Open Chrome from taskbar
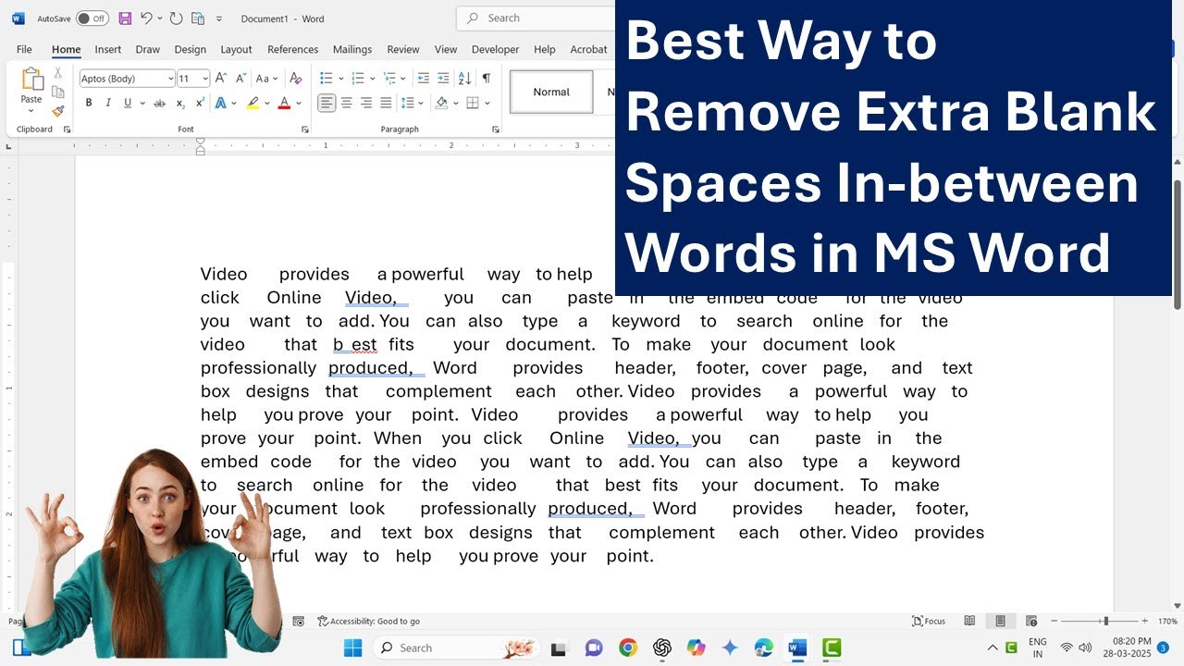Screen dimensions: 1184x666 (x=628, y=648)
